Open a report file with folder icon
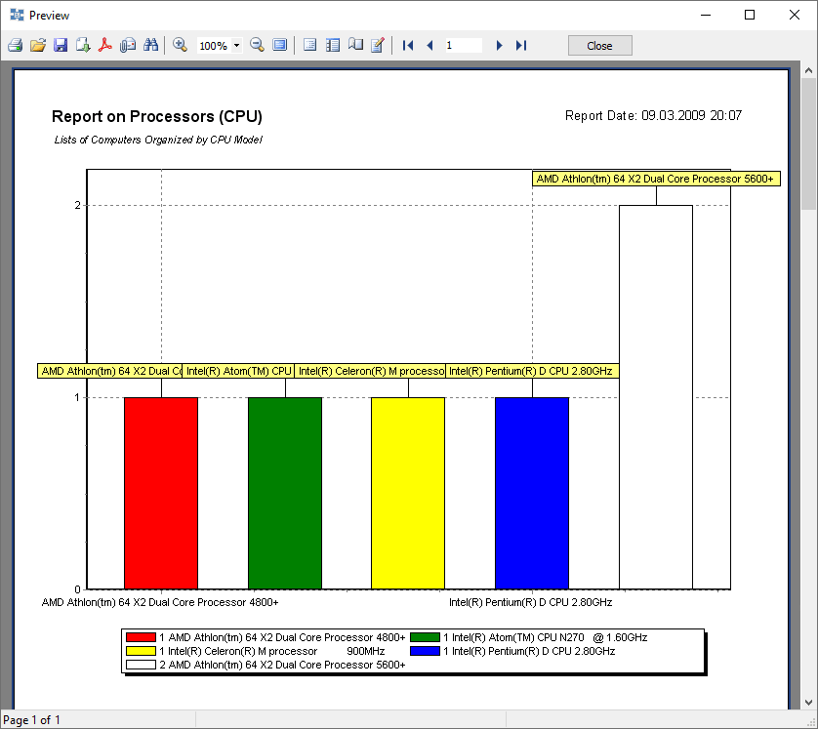 point(37,45)
